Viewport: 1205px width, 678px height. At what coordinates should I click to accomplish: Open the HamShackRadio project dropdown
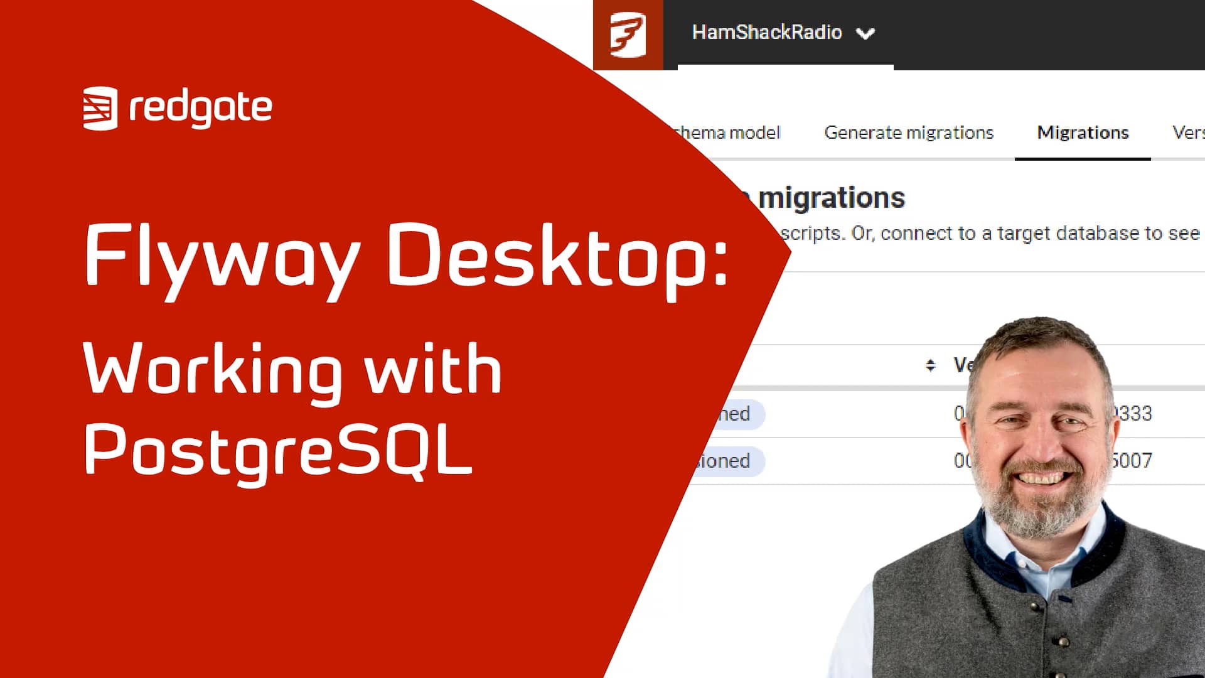point(783,33)
